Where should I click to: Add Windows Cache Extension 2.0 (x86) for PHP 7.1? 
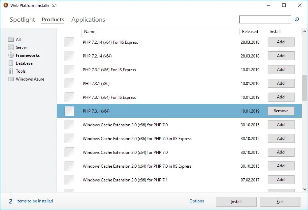[281, 180]
